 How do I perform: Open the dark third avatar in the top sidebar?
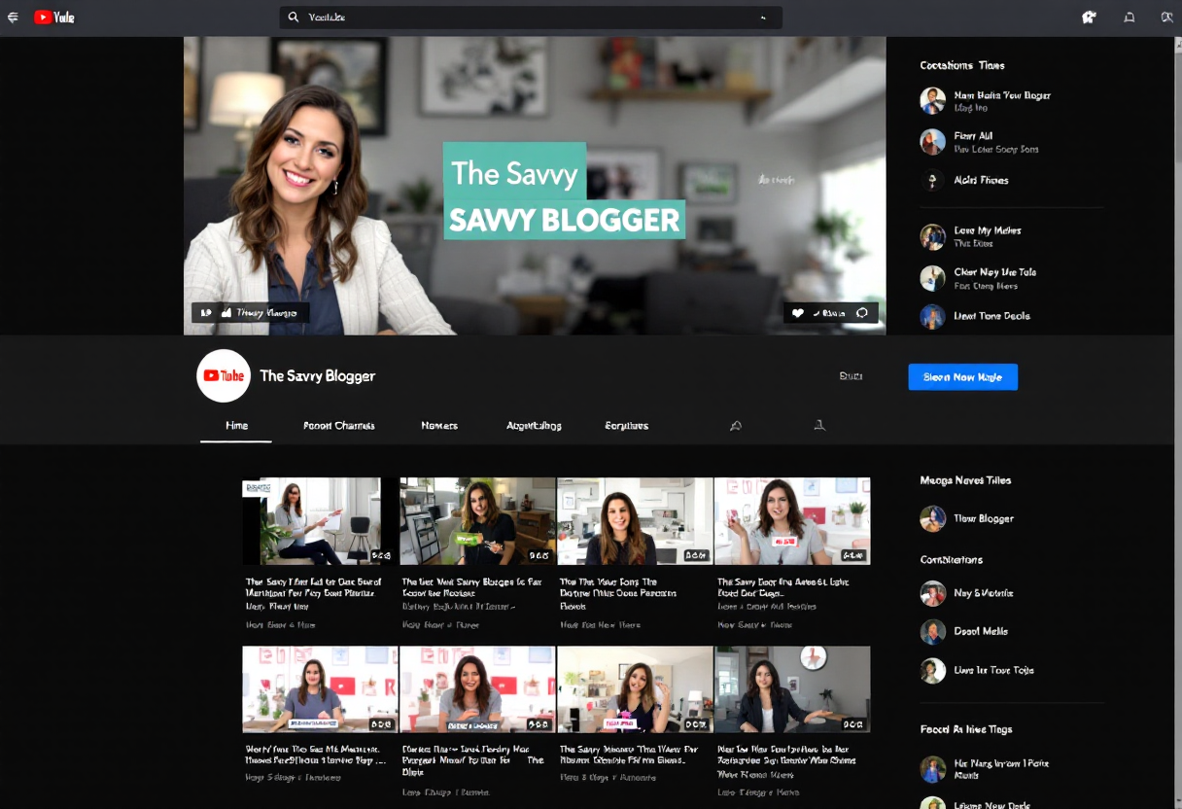(933, 180)
